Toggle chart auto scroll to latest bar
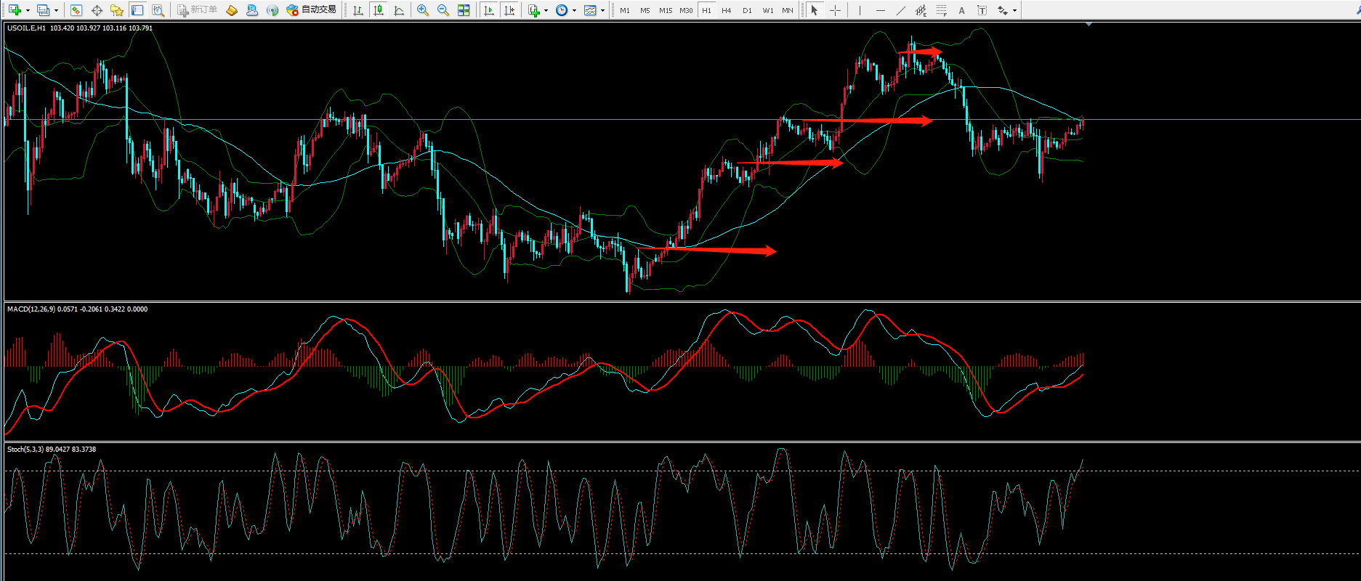 point(489,10)
